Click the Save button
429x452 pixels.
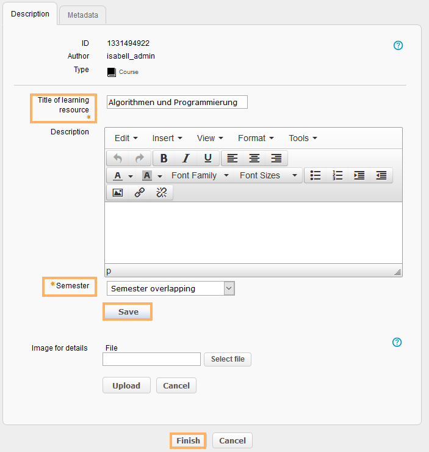tap(128, 312)
